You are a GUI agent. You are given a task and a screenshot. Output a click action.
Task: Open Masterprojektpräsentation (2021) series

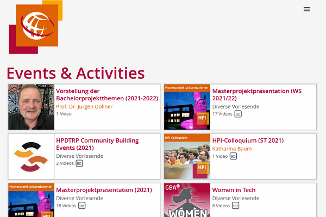(x=103, y=190)
